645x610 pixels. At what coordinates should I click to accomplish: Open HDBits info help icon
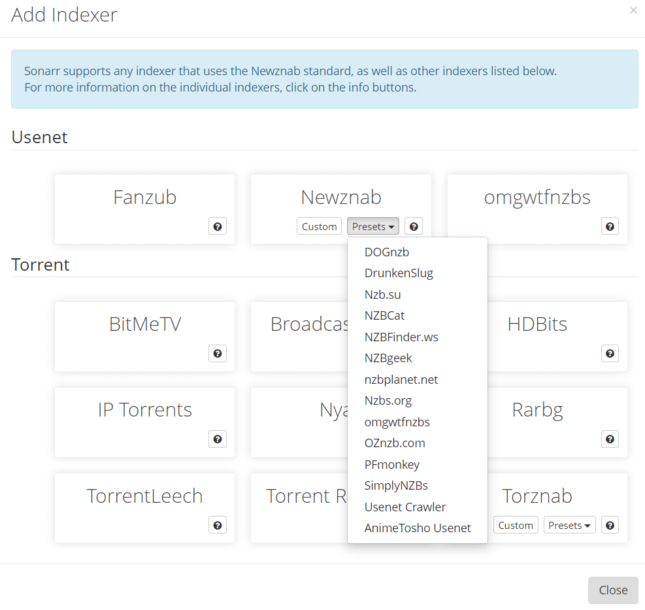point(610,353)
